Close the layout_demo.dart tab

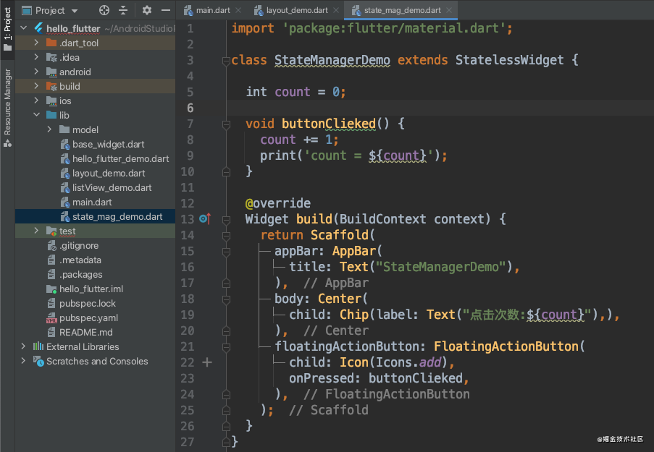pos(336,10)
